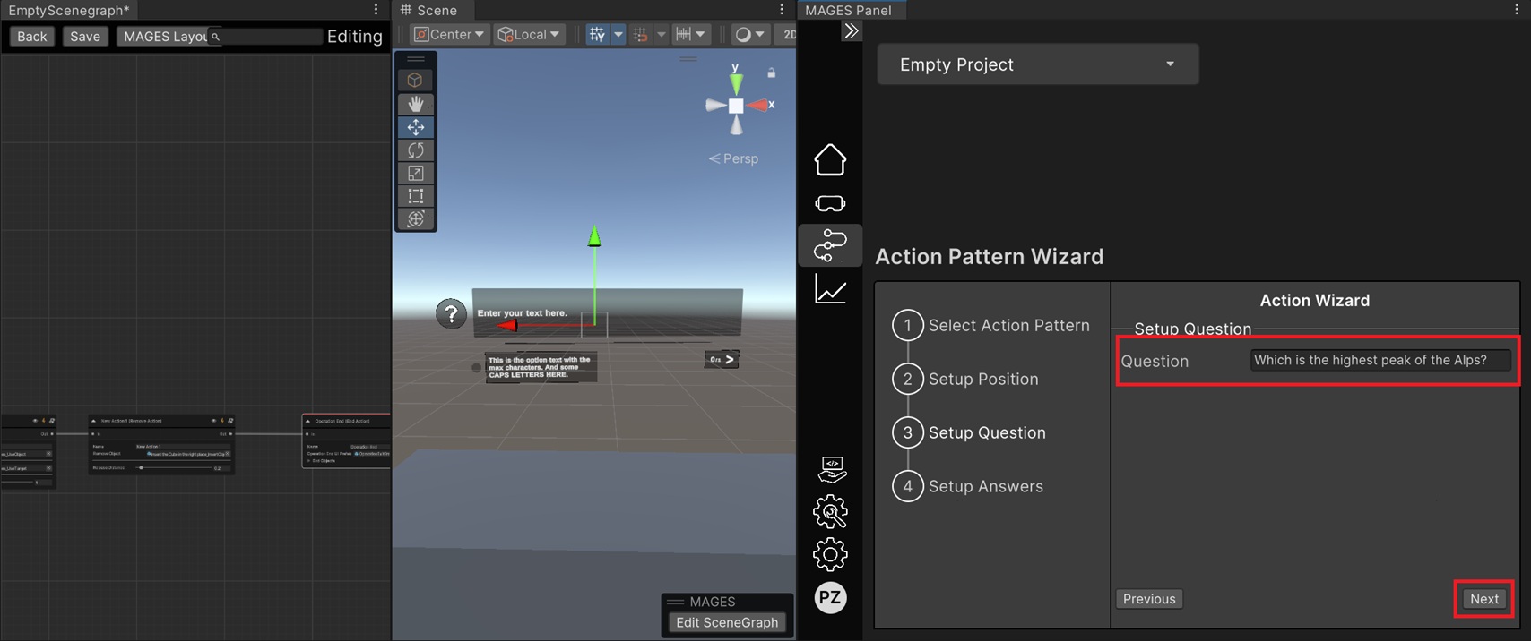Open the MAGES home icon
Screen dimensions: 1531x641
pos(830,160)
